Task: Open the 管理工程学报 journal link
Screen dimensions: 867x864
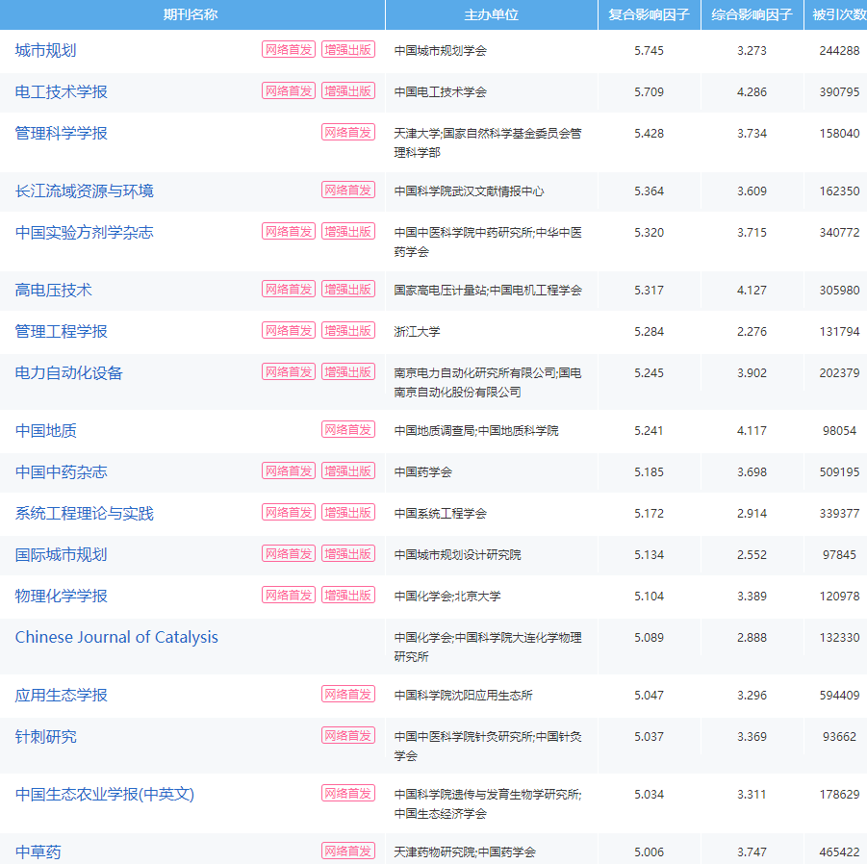Action: [x=62, y=332]
